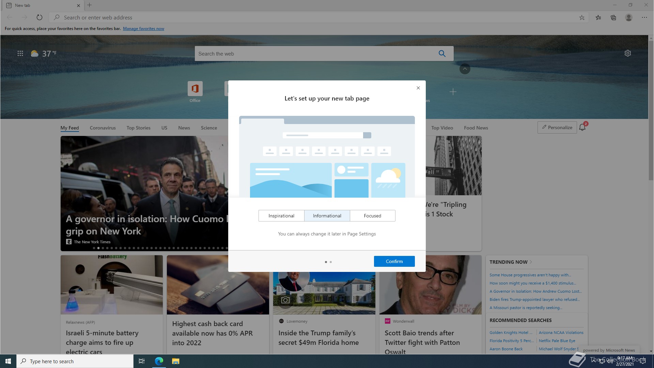Close the setup dialog with X
The image size is (654, 368).
(418, 88)
